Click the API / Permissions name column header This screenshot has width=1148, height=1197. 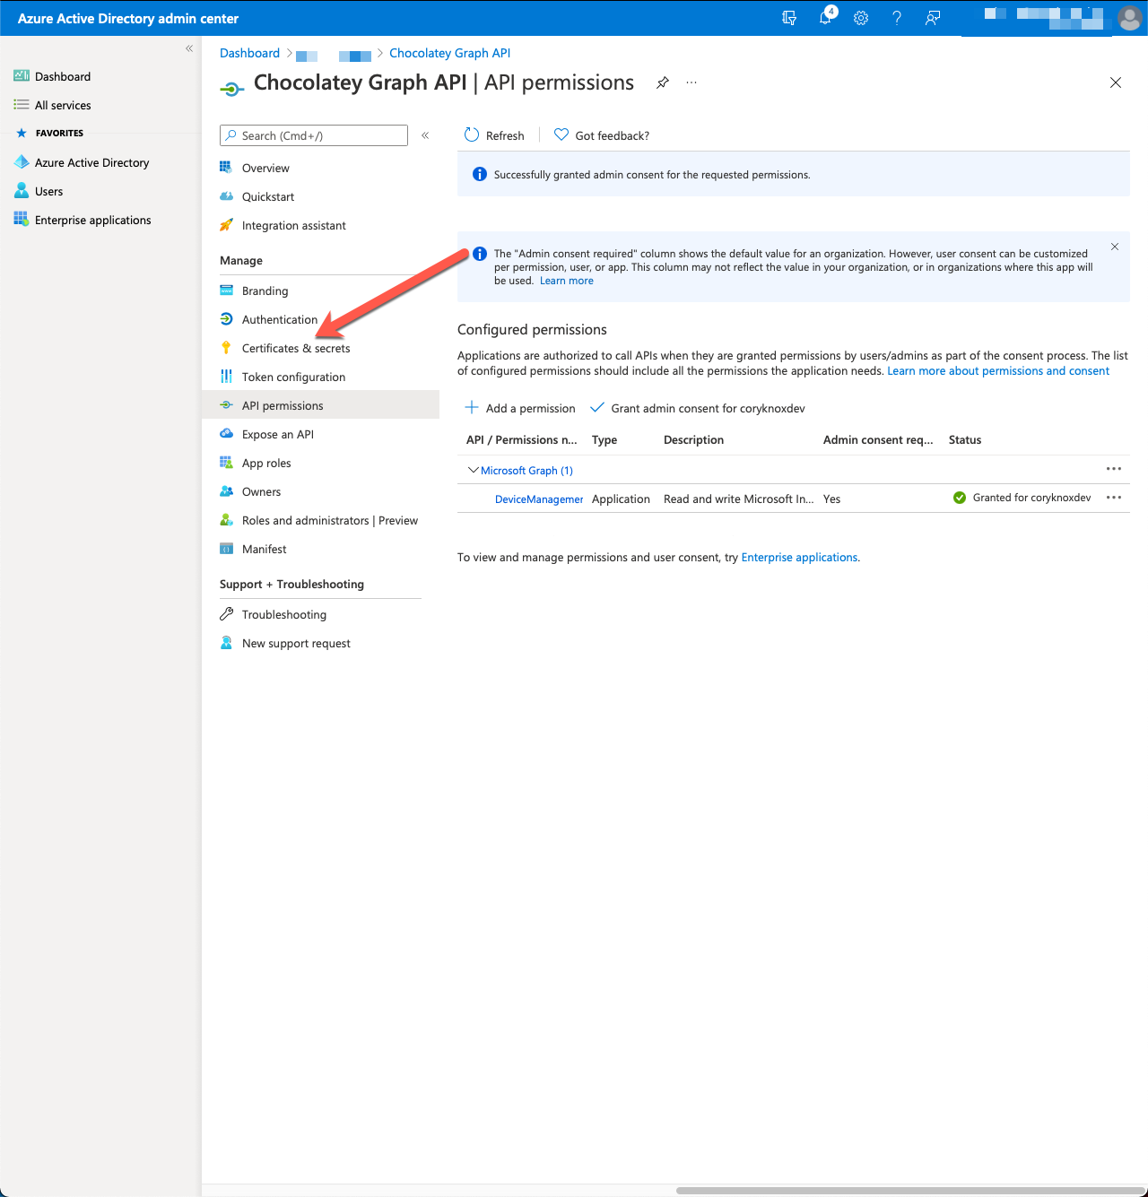[x=522, y=439]
